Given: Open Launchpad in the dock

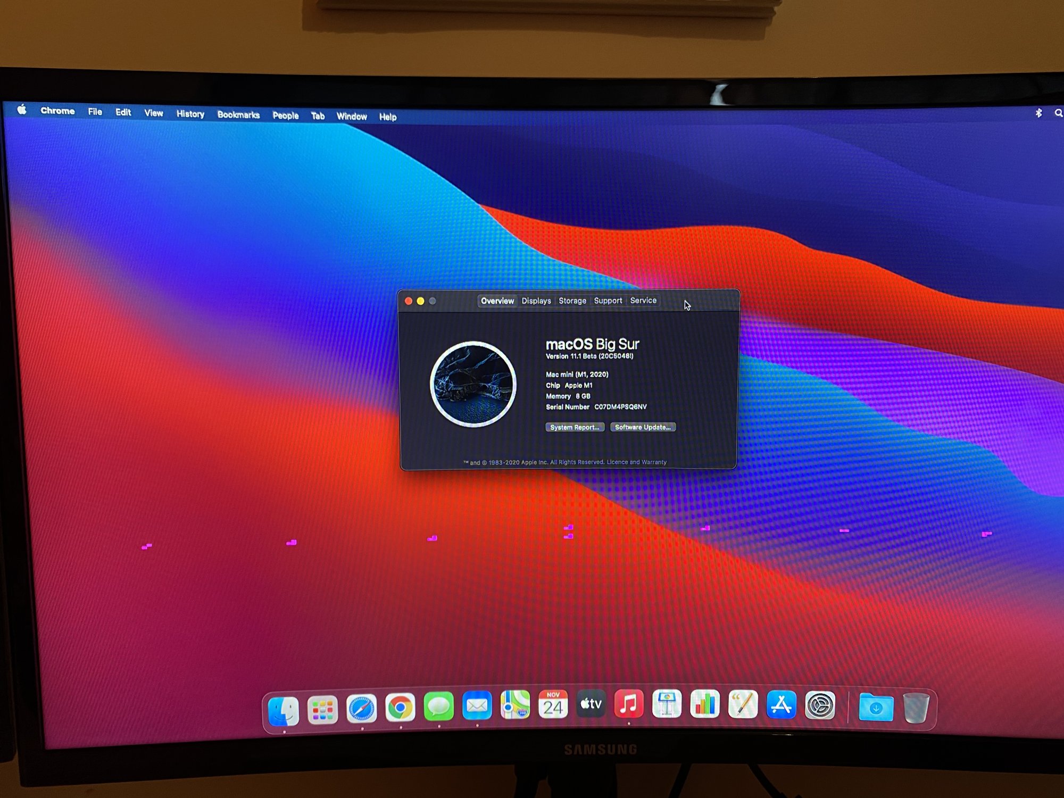Looking at the screenshot, I should (x=322, y=710).
